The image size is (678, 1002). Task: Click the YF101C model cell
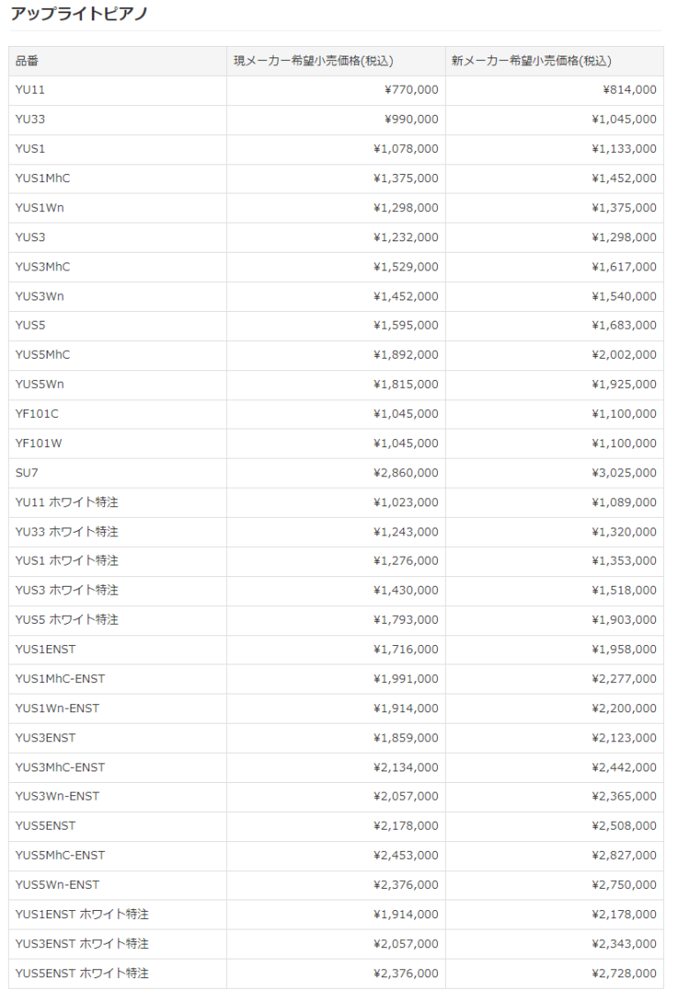[x=37, y=414]
